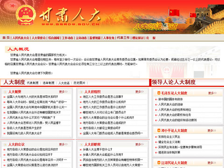The width and height of the screenshot is (224, 168).
Task: Open article 乡镇人民代表大会能起什么作用?
Action: click(103, 155)
